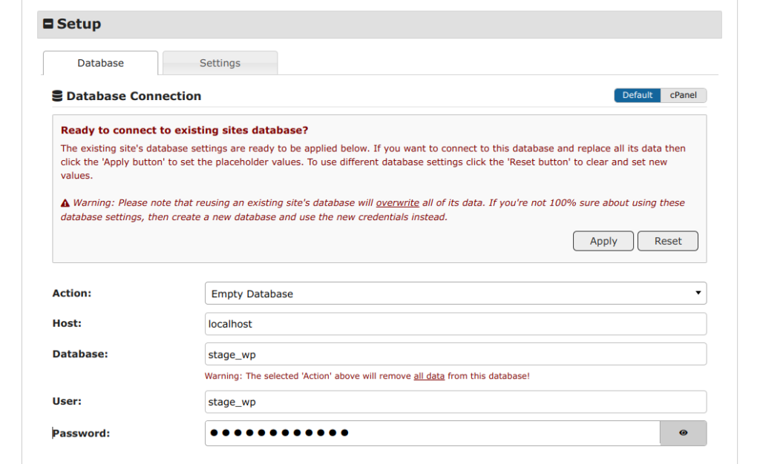Screen dimensions: 760x464
Task: Switch to cPanel connection mode
Action: coord(683,96)
